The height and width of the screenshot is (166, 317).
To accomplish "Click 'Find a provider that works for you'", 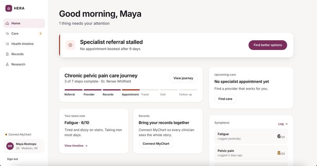I will 241,89.
